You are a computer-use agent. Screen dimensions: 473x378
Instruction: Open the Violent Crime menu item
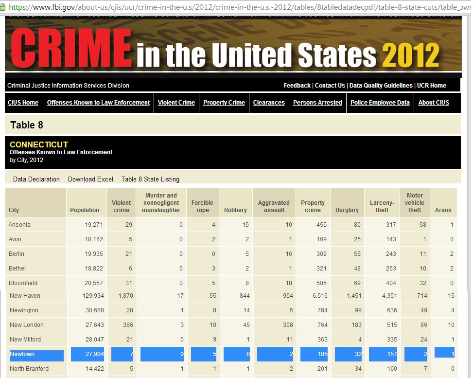pos(176,102)
